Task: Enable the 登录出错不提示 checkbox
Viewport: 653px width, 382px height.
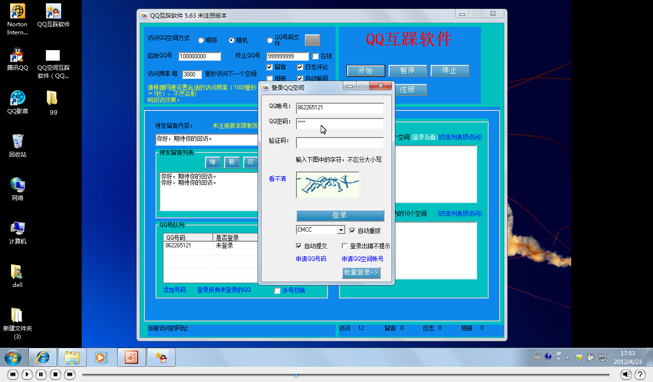Action: click(345, 246)
